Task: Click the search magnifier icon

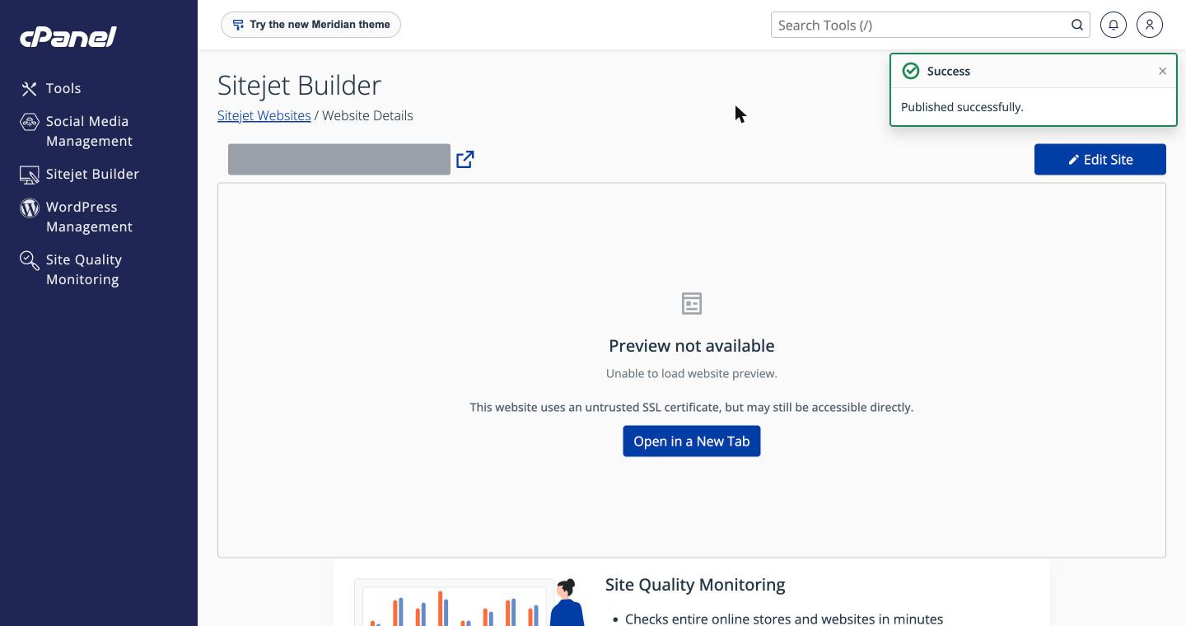Action: coord(1077,25)
